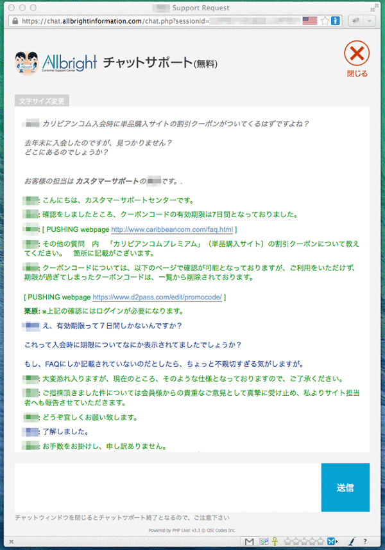
Task: Click the text お手数をお掛けし、申し訳ありません。
Action: point(105,446)
